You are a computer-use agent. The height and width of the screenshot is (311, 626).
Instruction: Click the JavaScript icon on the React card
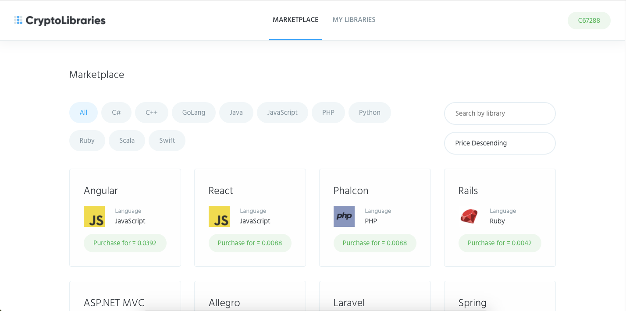(219, 216)
